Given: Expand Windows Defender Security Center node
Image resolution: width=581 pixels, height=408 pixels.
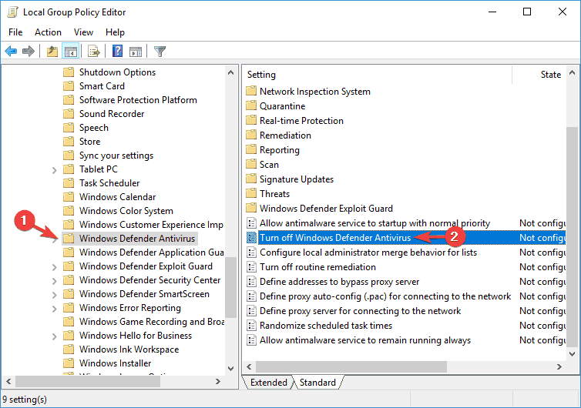Looking at the screenshot, I should [x=55, y=281].
